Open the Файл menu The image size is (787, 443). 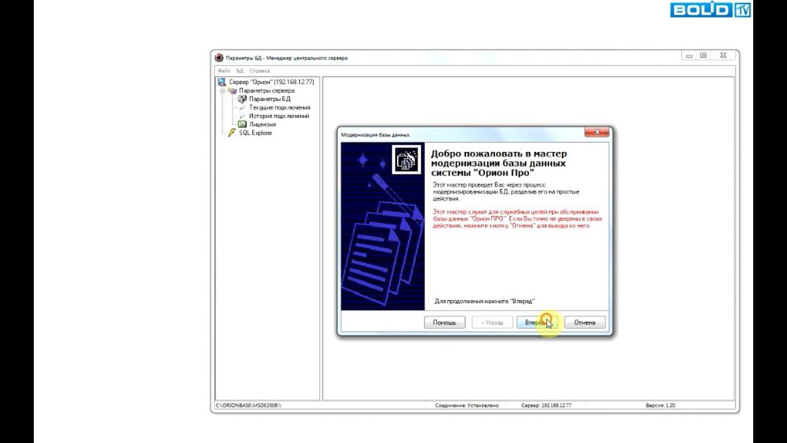224,71
